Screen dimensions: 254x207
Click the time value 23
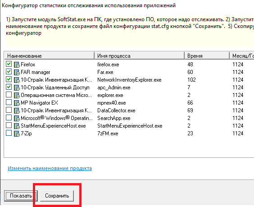[x=190, y=133]
